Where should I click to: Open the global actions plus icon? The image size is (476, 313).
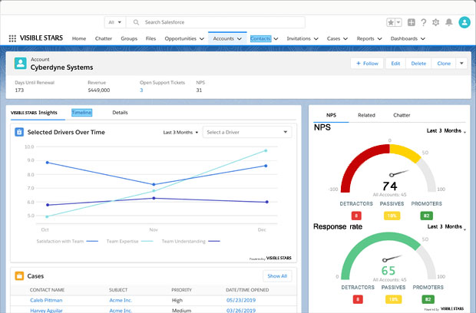click(412, 23)
